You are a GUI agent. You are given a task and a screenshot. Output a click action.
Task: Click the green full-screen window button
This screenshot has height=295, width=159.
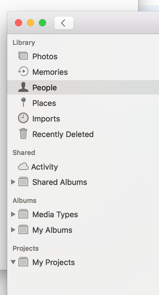(42, 23)
